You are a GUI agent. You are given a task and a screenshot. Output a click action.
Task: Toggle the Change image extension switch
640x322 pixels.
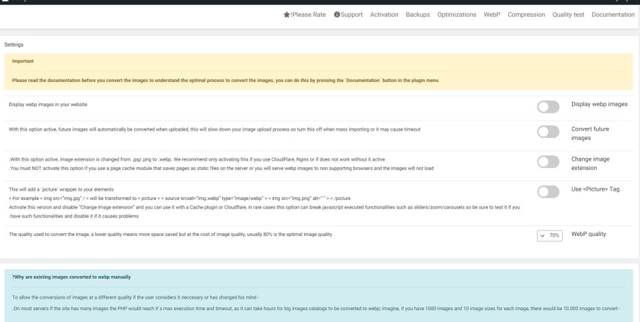547,162
